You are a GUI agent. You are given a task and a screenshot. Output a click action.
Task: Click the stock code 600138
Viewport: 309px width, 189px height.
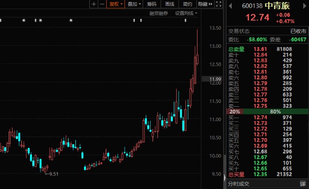(252, 6)
